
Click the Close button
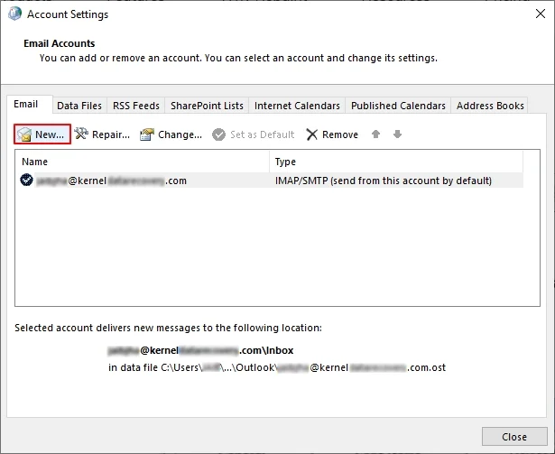tap(514, 437)
